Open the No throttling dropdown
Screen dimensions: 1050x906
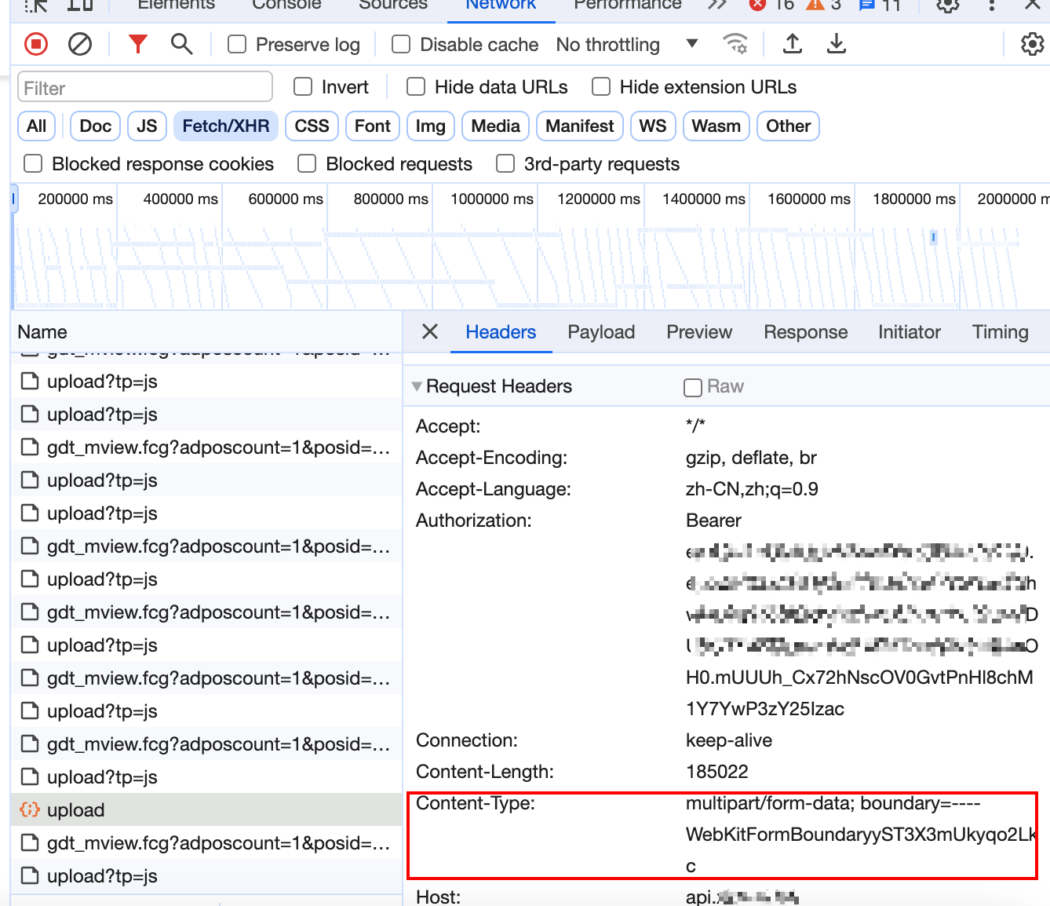click(x=626, y=45)
